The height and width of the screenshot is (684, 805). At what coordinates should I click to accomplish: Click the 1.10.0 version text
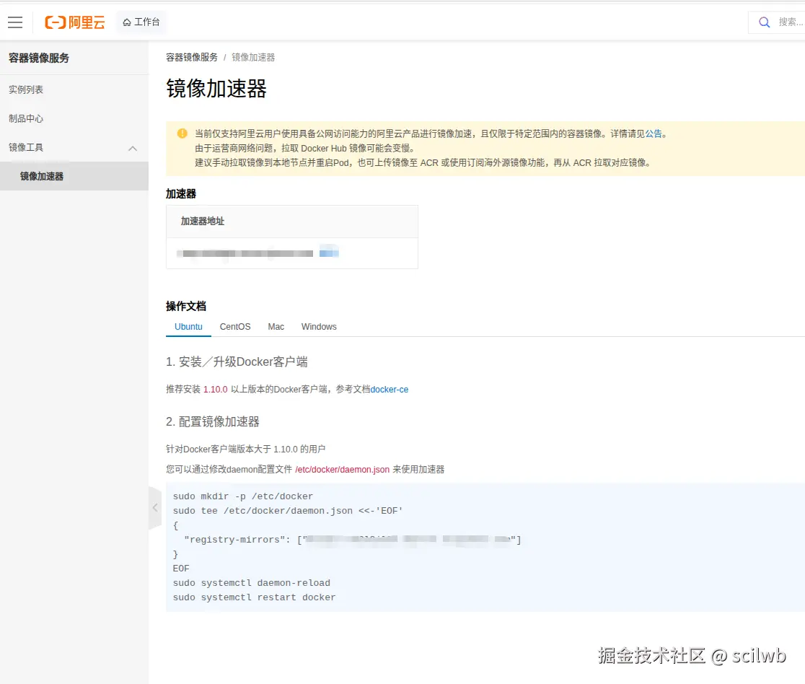click(215, 389)
